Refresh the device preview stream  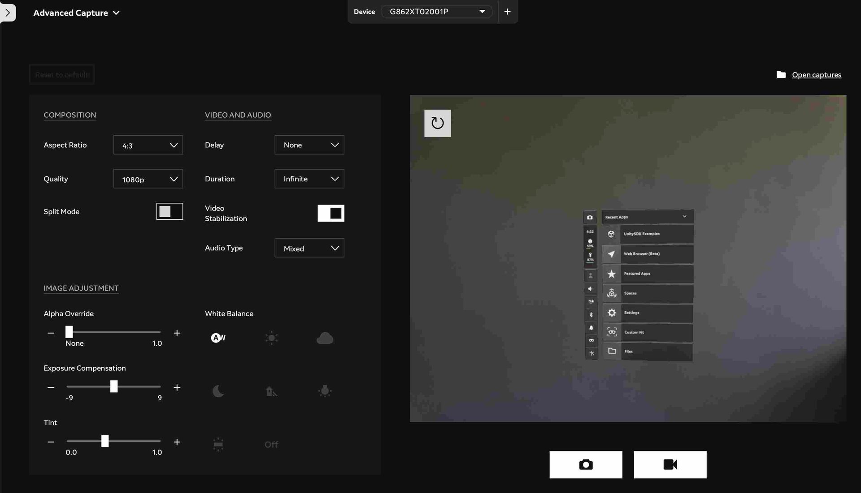(437, 123)
